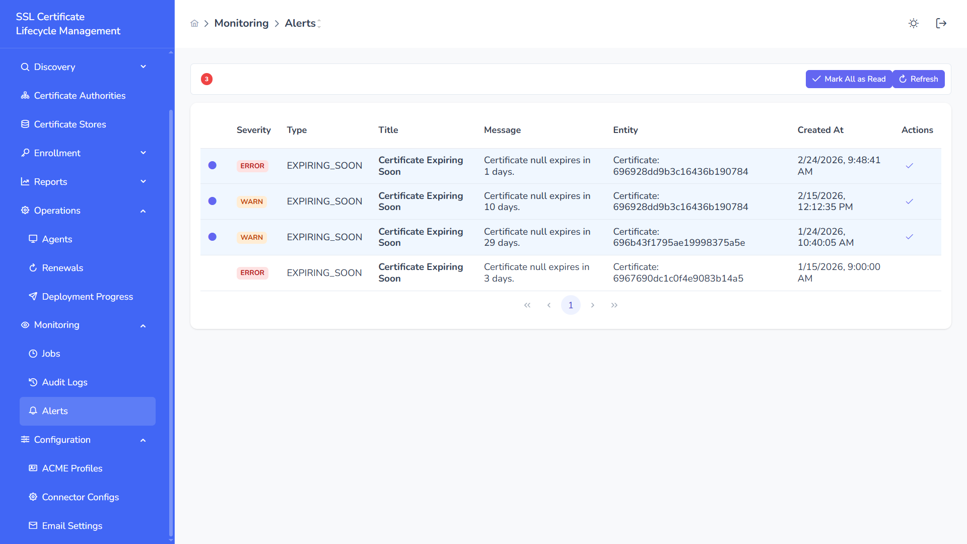Click the logout icon in header
This screenshot has height=544, width=967.
[x=941, y=23]
